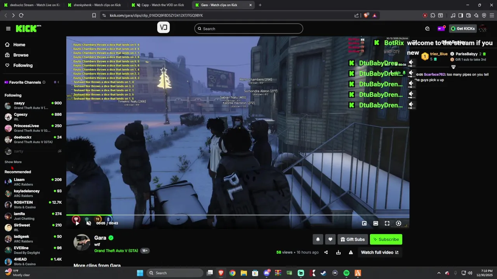Open the purple inbox notifications icon
497x279 pixels.
(x=441, y=29)
